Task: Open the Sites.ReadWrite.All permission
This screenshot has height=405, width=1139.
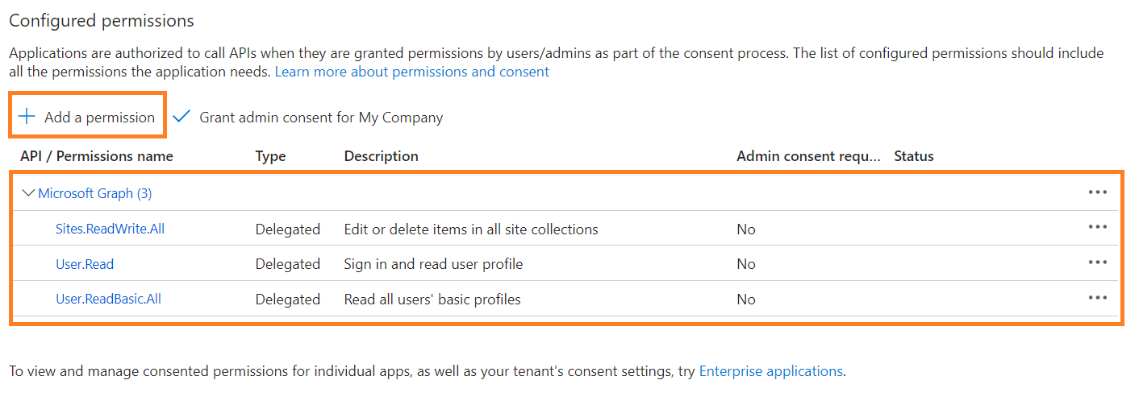Action: point(110,229)
